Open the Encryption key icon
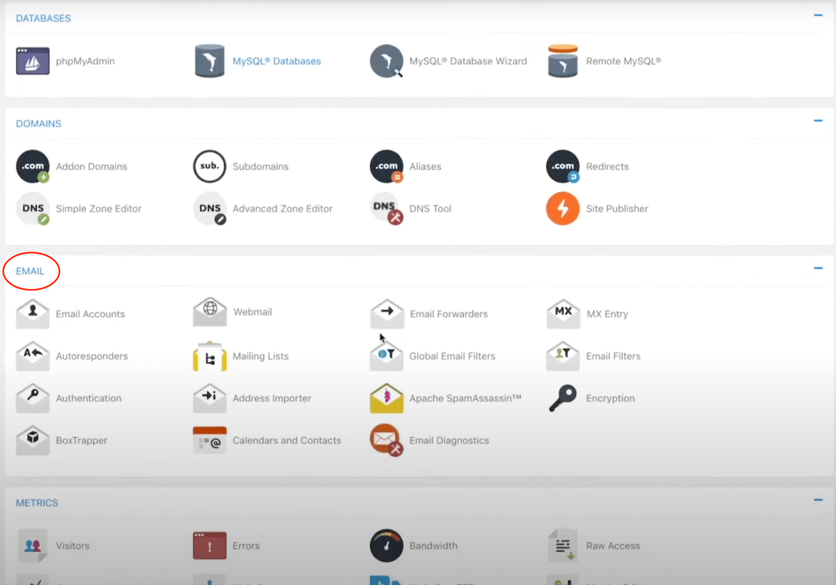The height and width of the screenshot is (585, 836). [x=563, y=398]
